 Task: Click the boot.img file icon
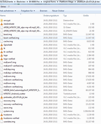[x=2, y=34]
